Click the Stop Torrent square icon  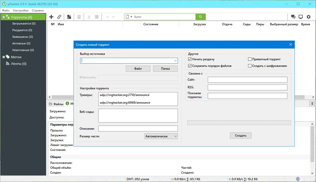tap(97, 17)
